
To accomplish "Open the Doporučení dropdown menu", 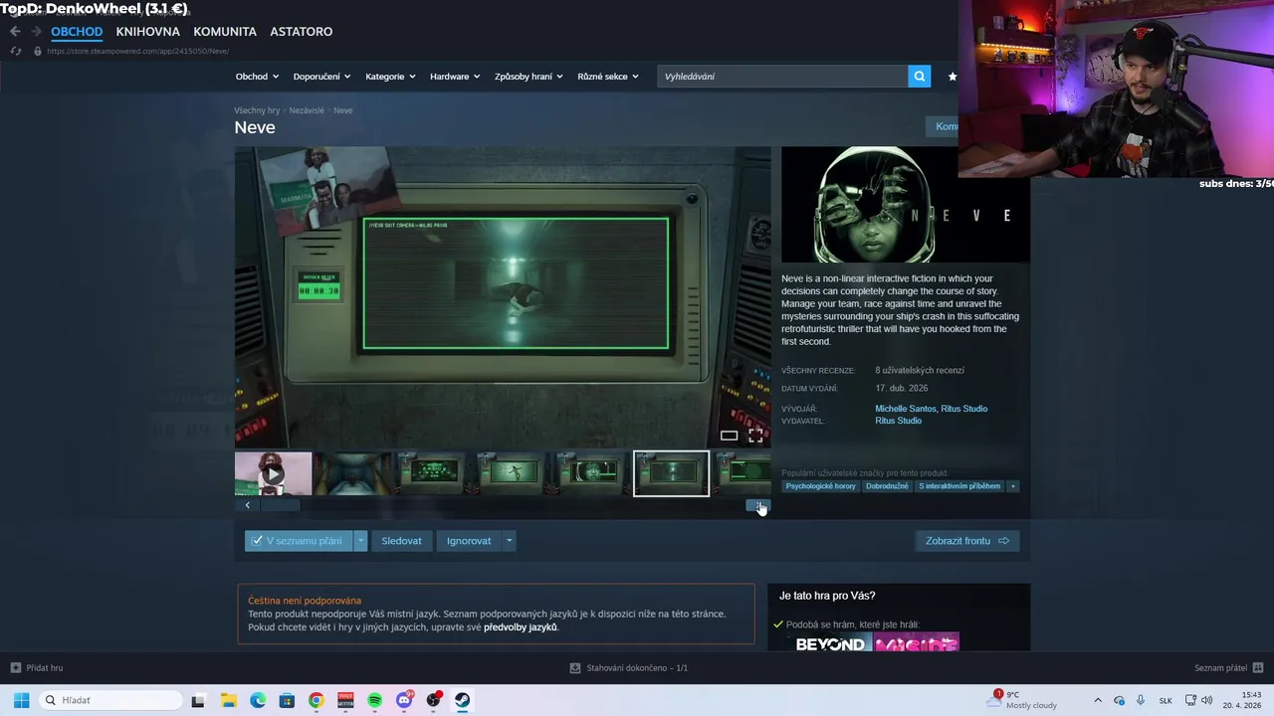I will (321, 77).
